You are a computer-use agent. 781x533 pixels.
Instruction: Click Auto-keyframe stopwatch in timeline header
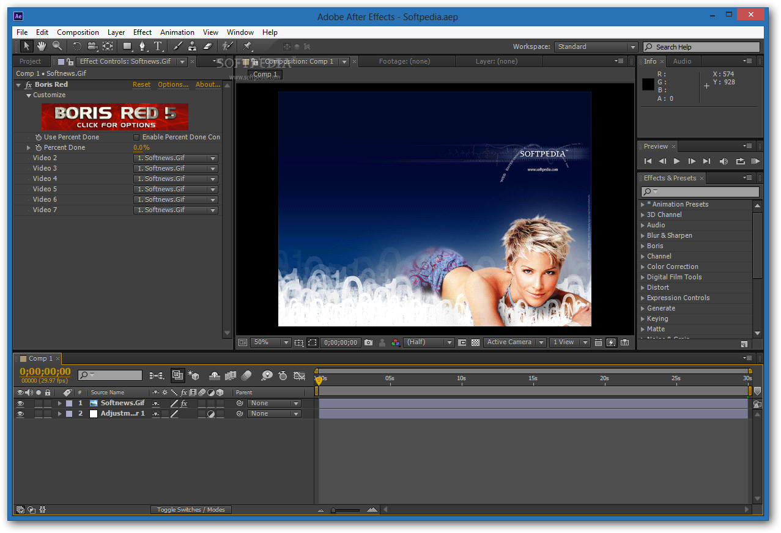283,375
